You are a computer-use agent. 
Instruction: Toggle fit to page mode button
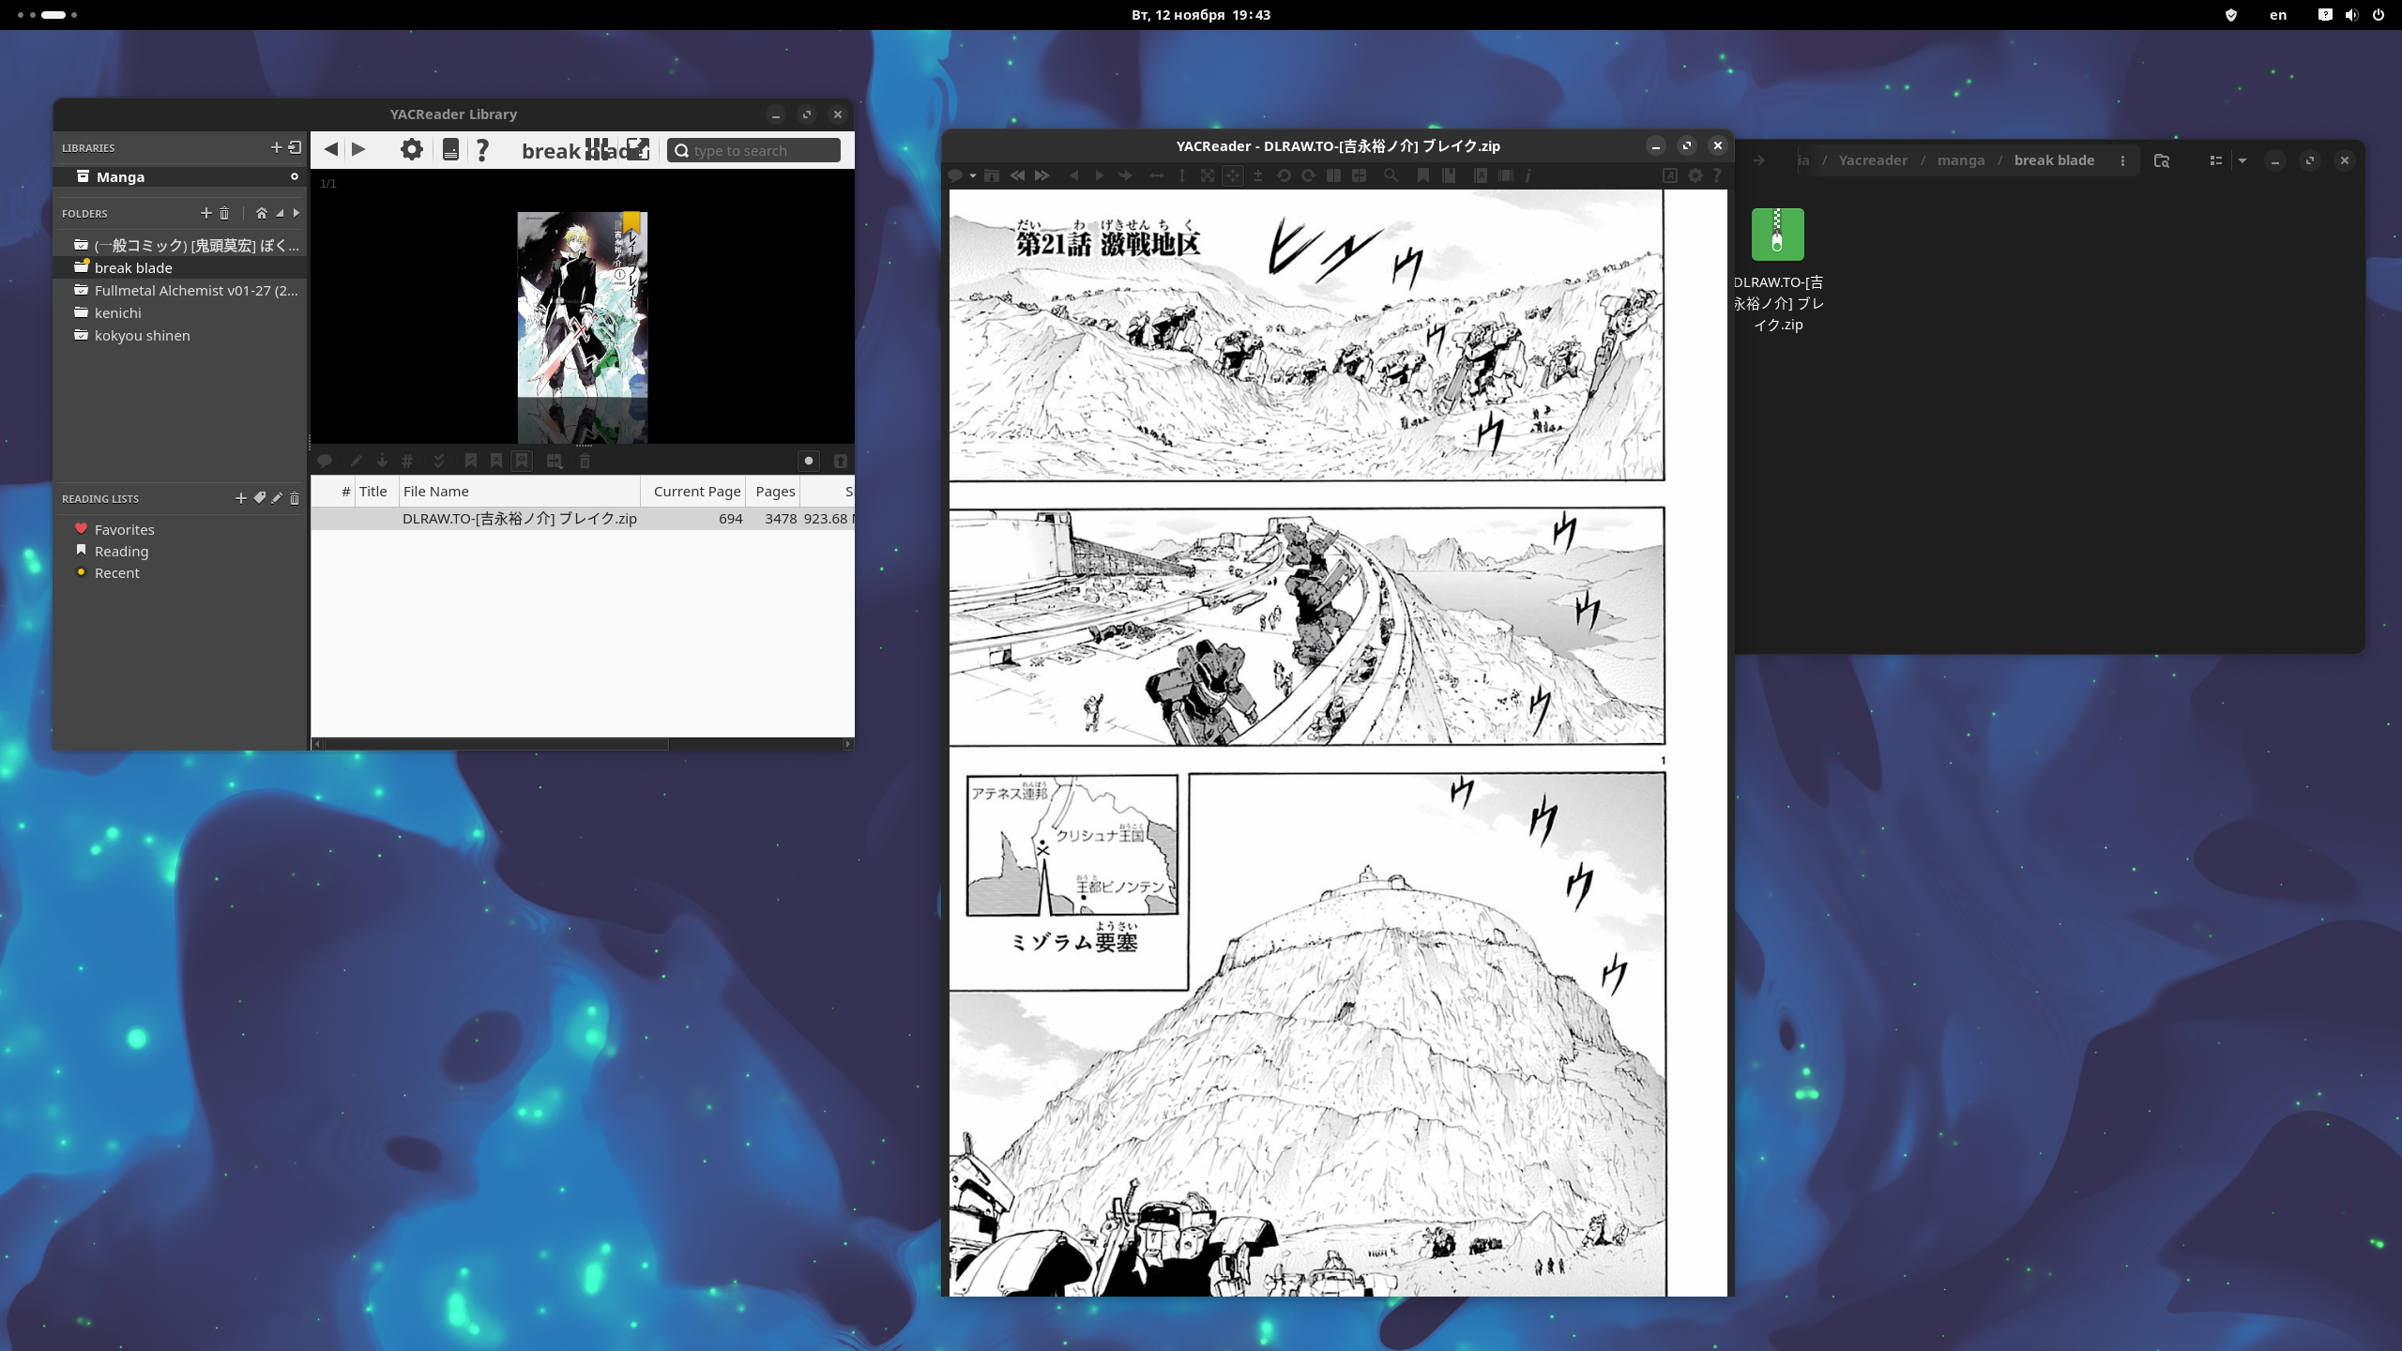point(1233,175)
